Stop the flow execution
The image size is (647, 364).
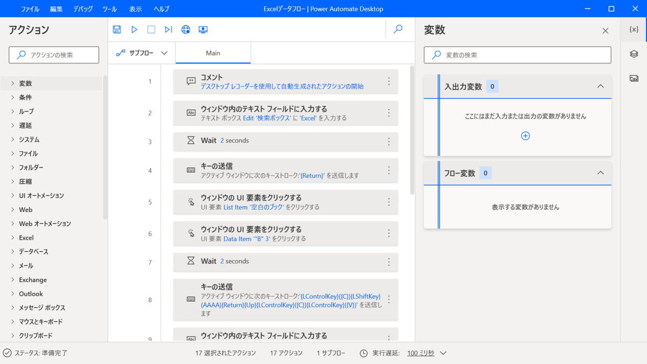coord(152,30)
